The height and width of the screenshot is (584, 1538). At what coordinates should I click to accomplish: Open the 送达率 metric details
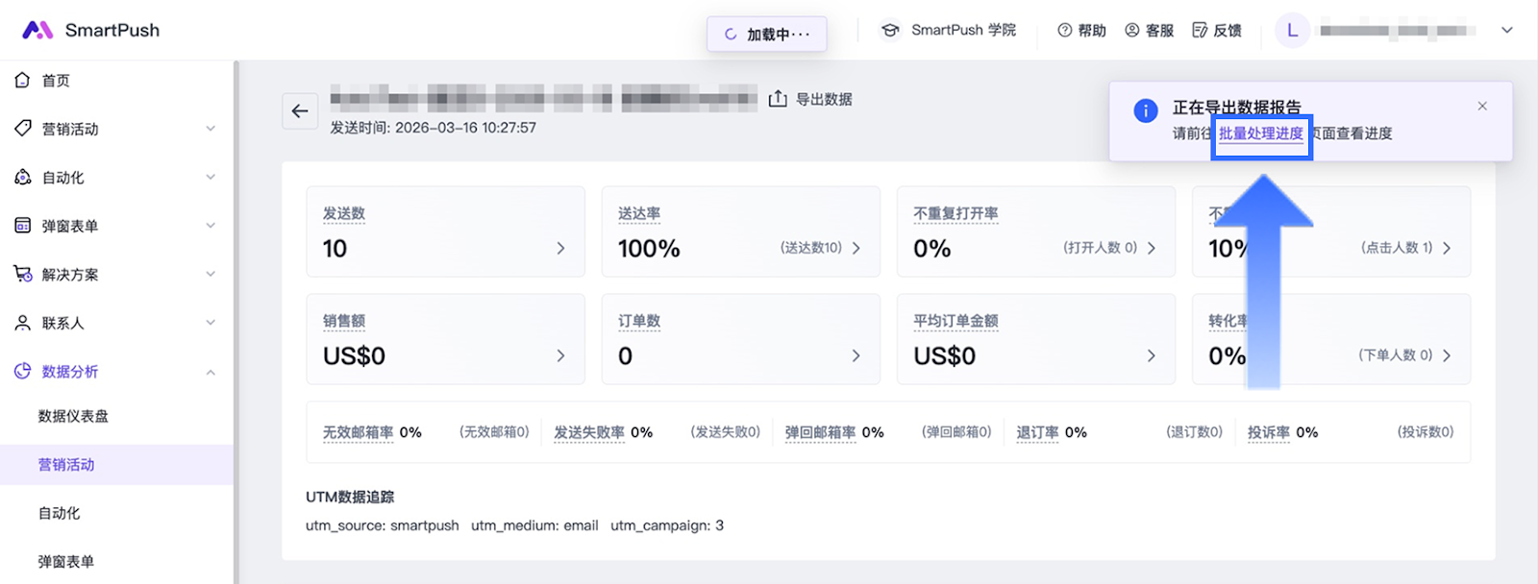pyautogui.click(x=740, y=231)
